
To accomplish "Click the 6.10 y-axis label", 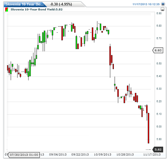I will point(159,114).
